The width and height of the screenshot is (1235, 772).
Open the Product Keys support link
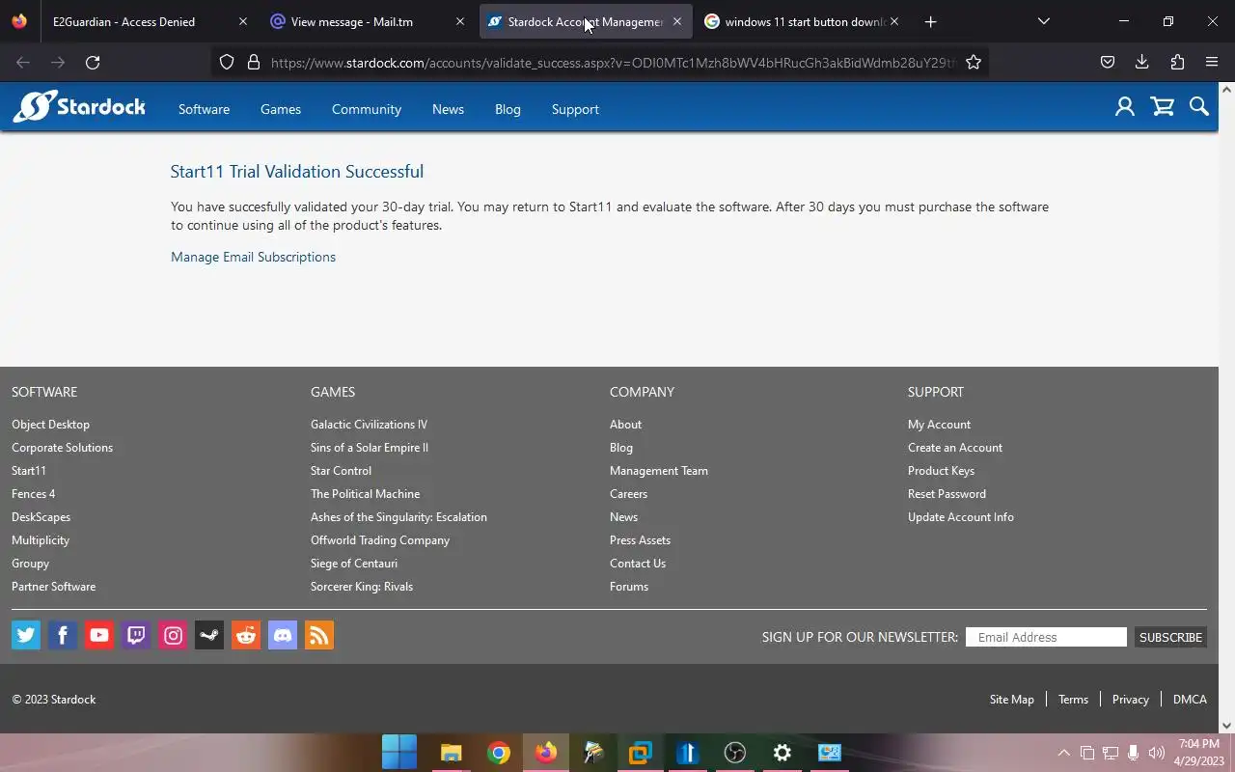click(941, 471)
